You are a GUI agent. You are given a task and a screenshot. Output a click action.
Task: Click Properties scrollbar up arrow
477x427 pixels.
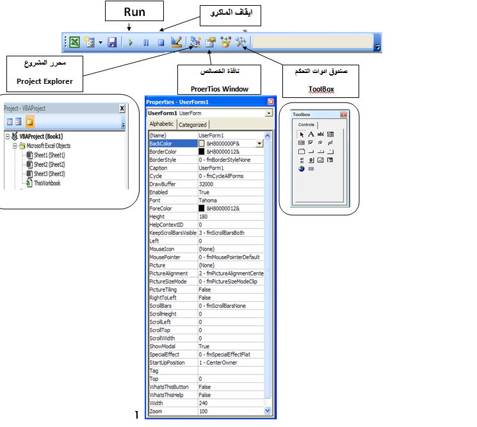click(x=268, y=136)
